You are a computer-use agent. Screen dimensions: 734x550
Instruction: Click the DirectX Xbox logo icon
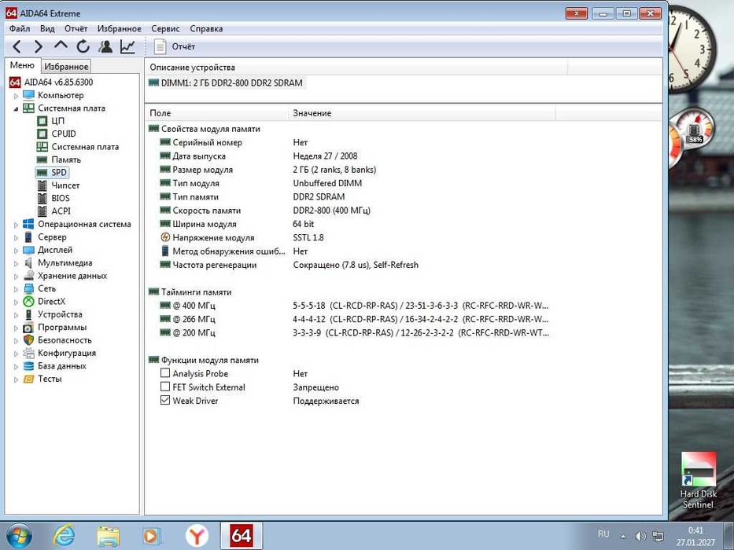28,302
